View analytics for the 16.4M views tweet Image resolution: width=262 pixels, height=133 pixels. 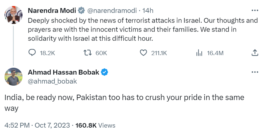pyautogui.click(x=199, y=53)
